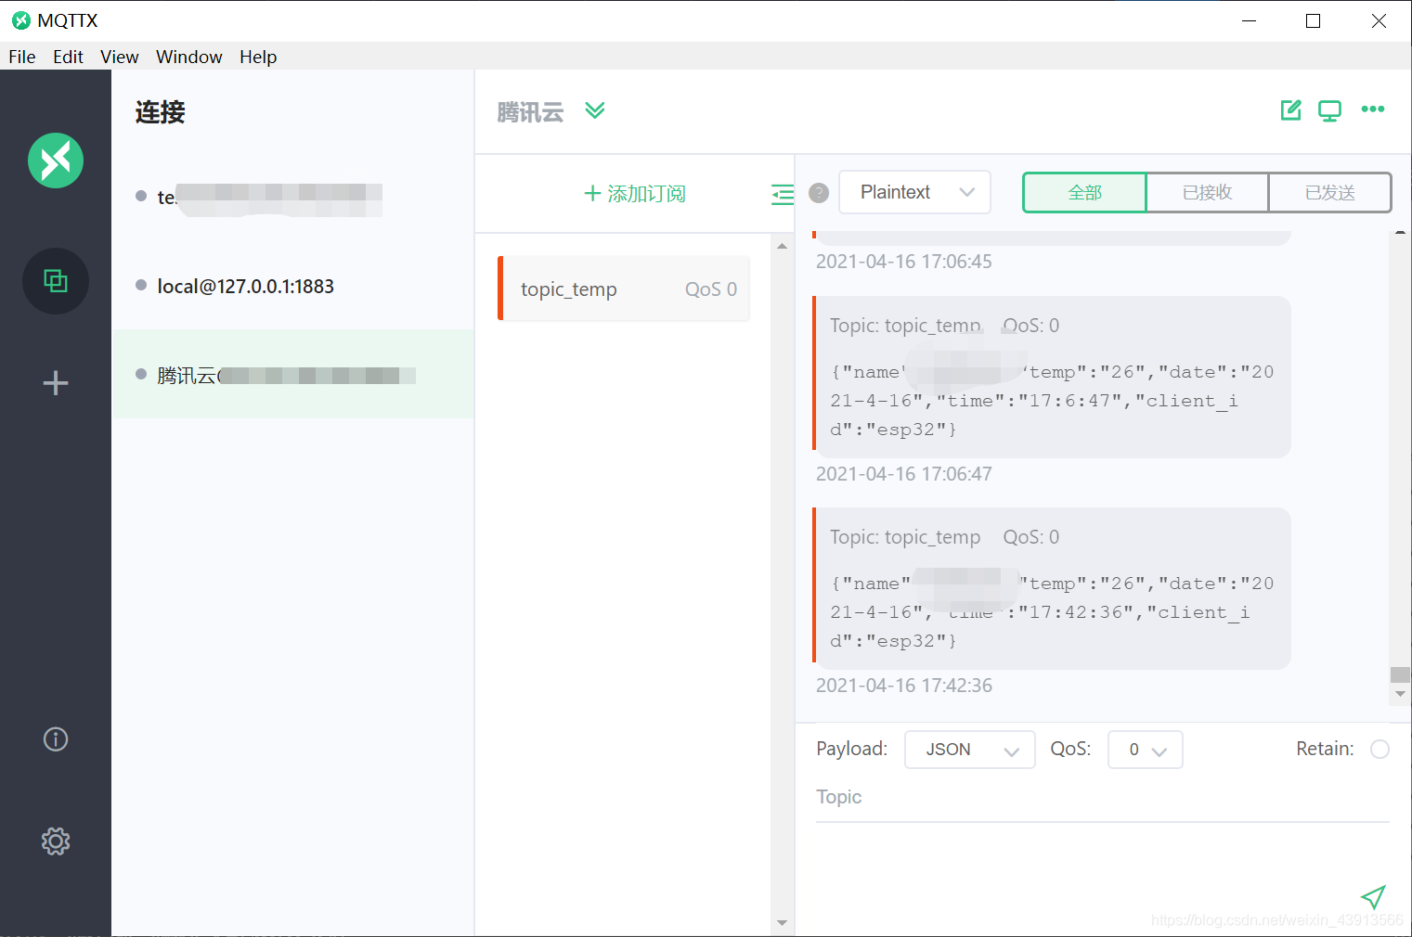This screenshot has width=1412, height=937.
Task: Switch message filter to 已发送
Action: pos(1329,192)
